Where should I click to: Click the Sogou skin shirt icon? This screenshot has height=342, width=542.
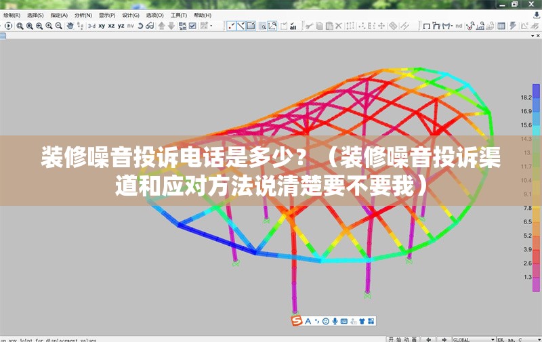pyautogui.click(x=362, y=321)
